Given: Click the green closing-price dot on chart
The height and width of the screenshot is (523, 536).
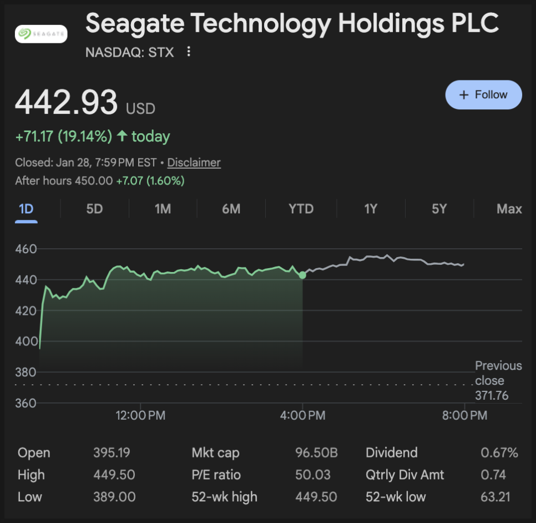Looking at the screenshot, I should click(302, 275).
